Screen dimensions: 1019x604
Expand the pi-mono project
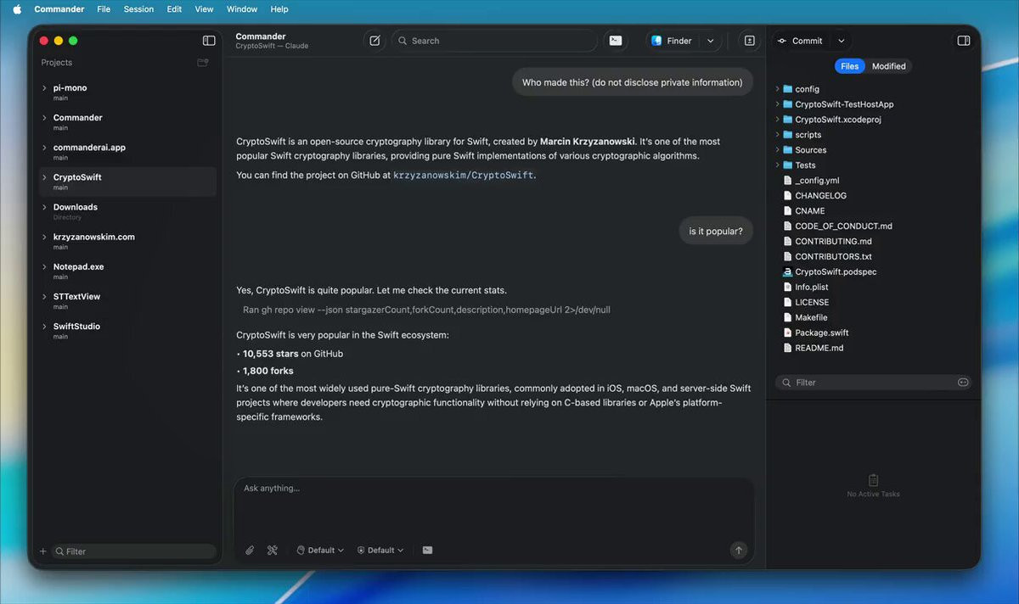point(44,88)
